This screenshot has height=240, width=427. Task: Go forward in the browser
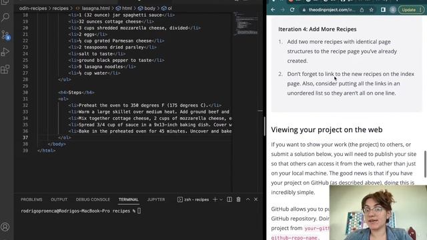(x=282, y=10)
